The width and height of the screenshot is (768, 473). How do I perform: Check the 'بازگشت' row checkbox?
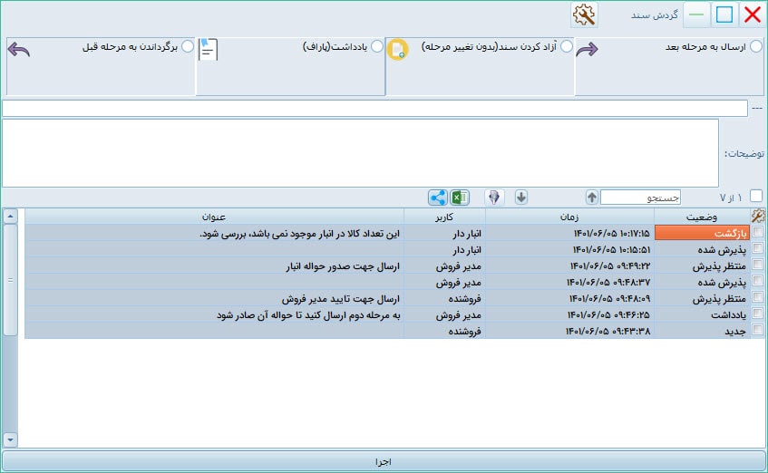coord(758,232)
